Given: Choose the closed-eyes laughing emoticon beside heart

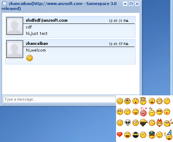Looking at the screenshot, I should (127, 135).
